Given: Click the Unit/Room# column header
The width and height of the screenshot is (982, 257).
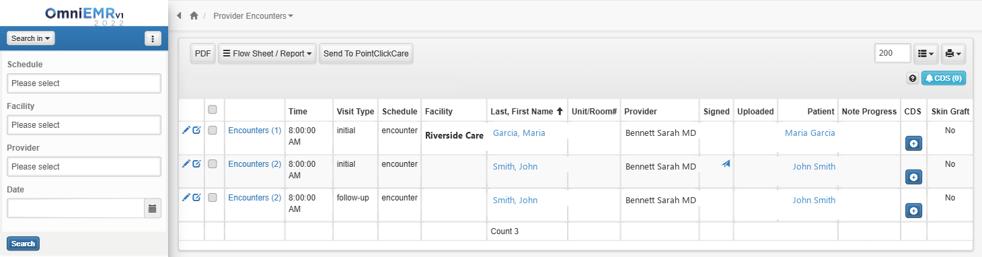Looking at the screenshot, I should [x=594, y=111].
